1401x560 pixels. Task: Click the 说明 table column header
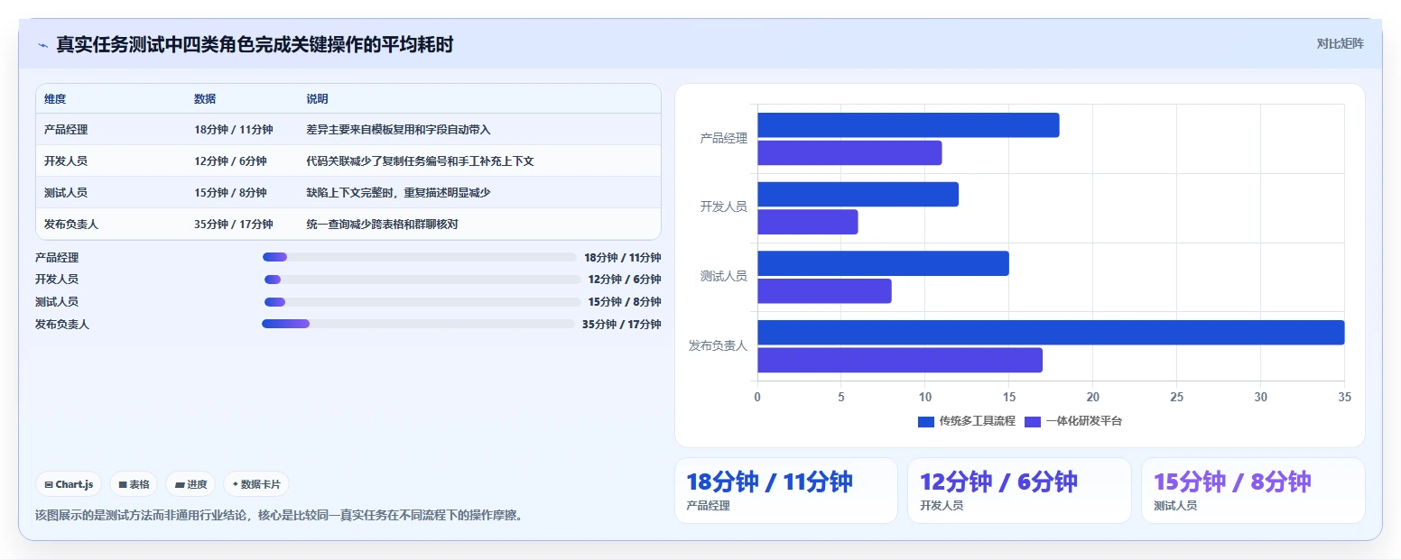(x=318, y=99)
